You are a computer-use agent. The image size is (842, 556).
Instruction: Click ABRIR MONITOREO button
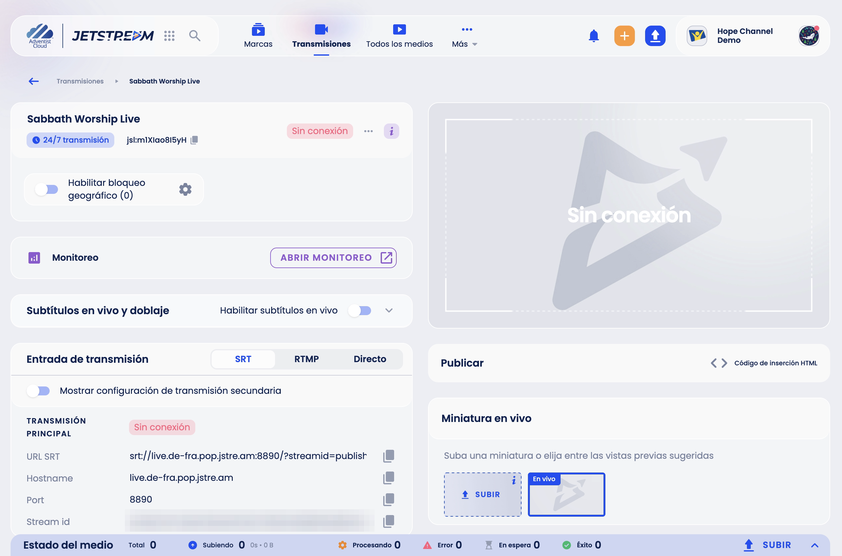[333, 258]
